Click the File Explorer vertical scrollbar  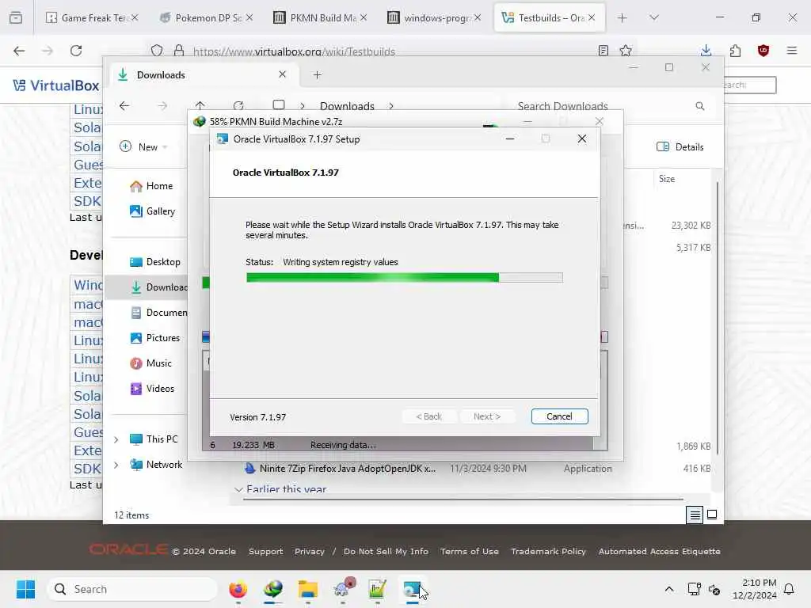click(x=718, y=318)
